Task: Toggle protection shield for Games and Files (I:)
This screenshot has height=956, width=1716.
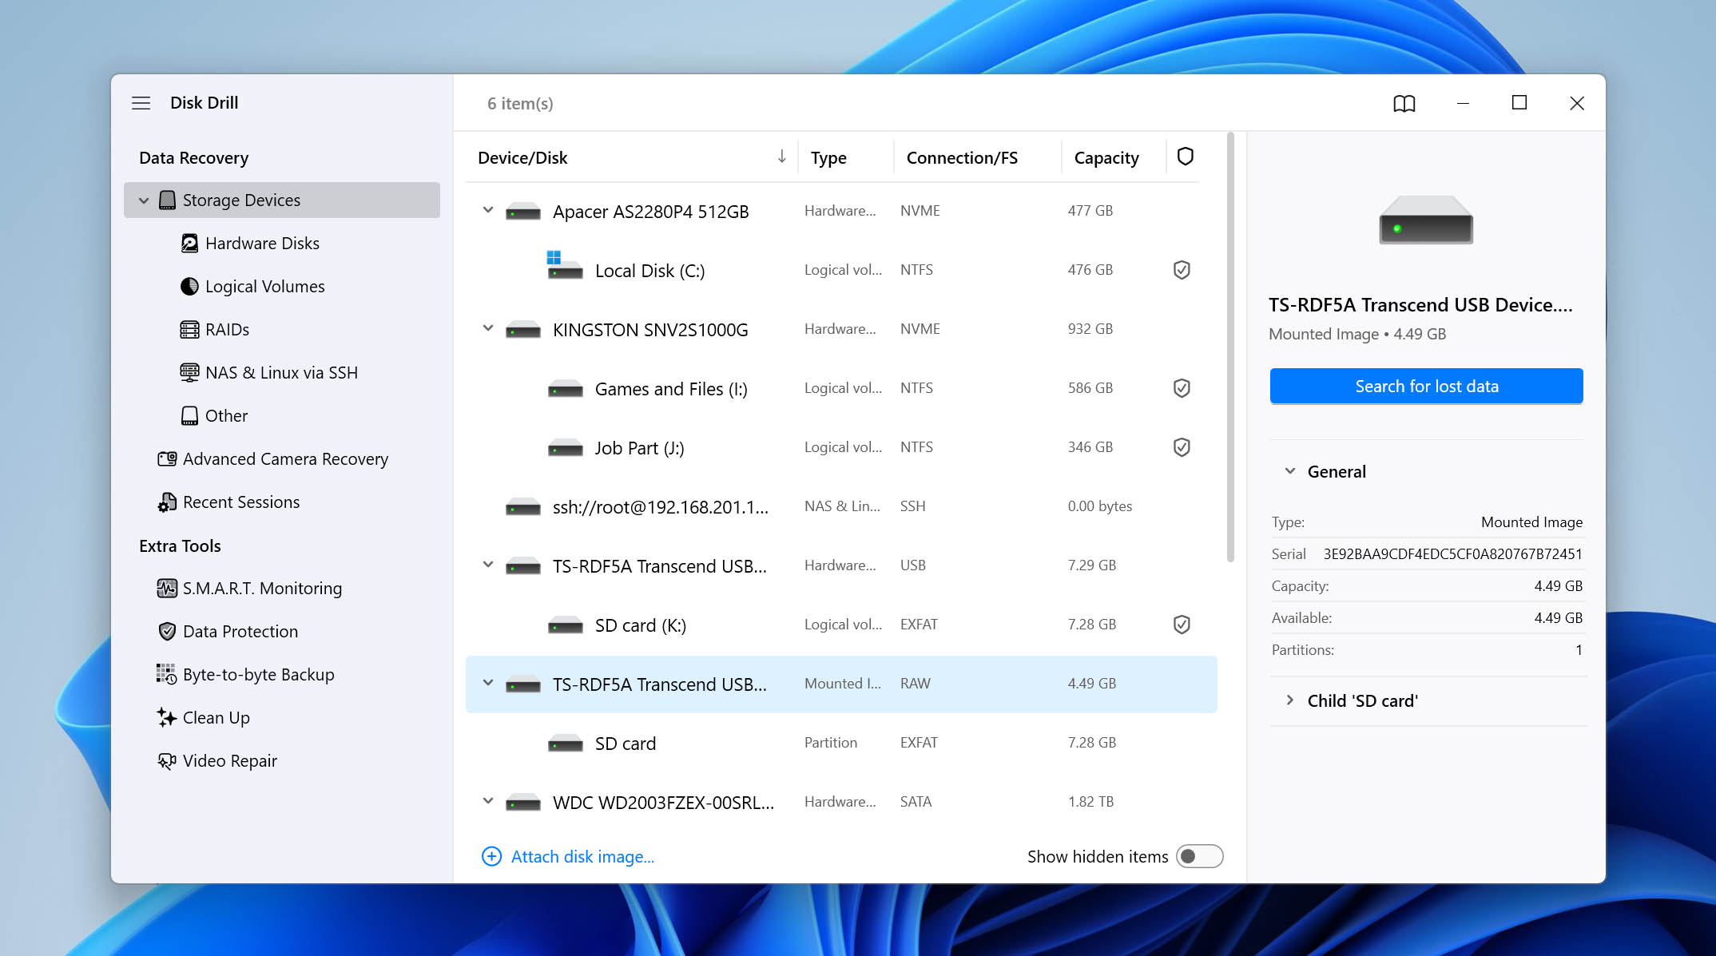Action: pyautogui.click(x=1182, y=388)
